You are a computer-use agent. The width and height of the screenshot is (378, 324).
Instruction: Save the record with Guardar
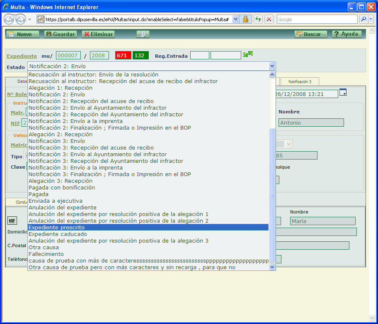[x=61, y=34]
